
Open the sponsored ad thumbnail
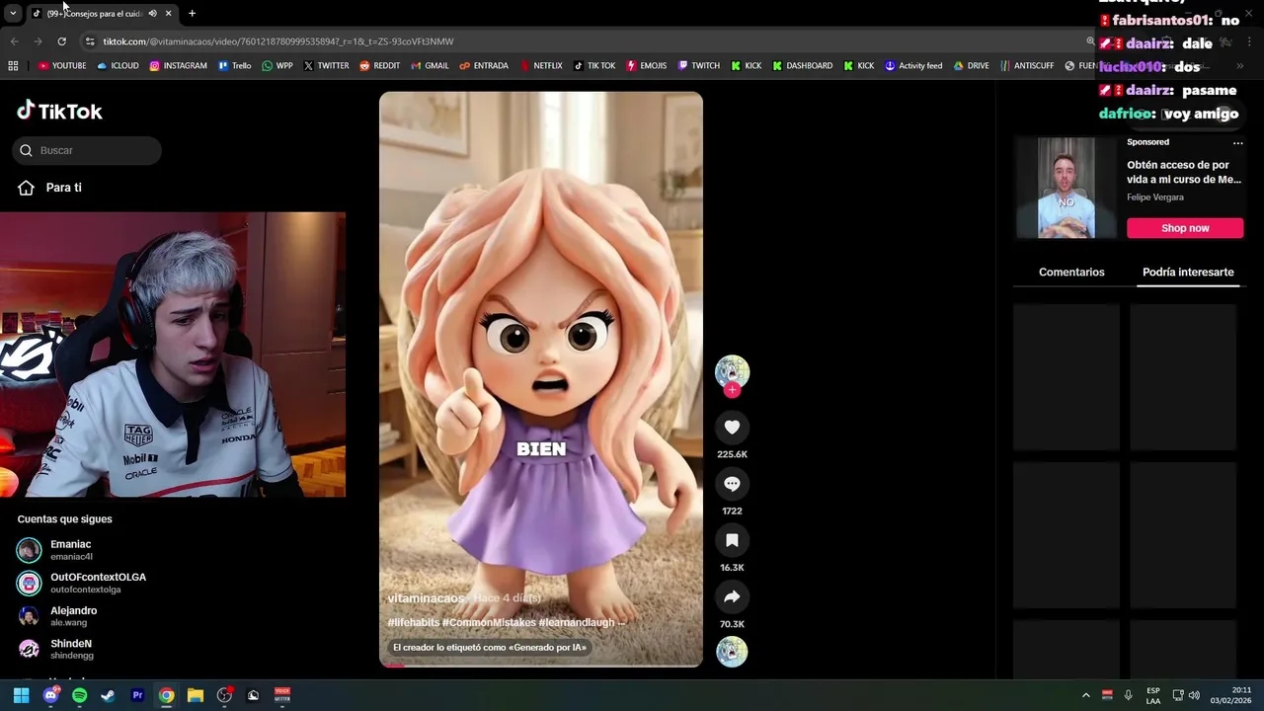pos(1066,188)
